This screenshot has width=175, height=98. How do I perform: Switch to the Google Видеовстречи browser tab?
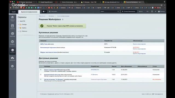click(x=46, y=2)
